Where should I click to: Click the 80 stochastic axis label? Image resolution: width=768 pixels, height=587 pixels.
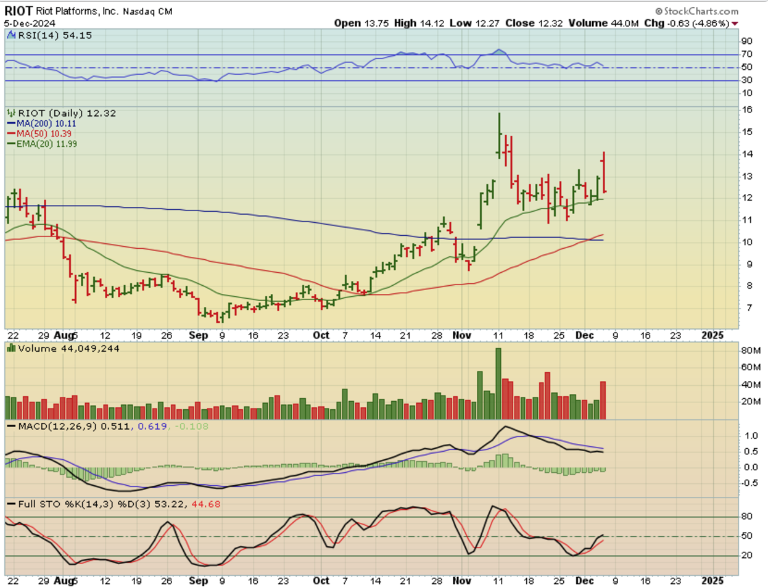[x=746, y=516]
